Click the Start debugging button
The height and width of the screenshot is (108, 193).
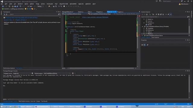(30, 6)
